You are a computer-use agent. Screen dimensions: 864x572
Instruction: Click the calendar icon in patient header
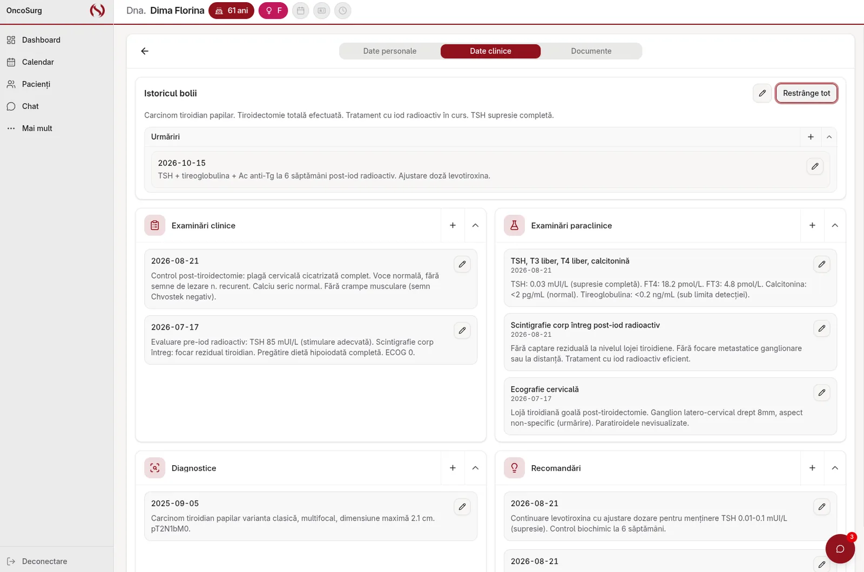301,11
